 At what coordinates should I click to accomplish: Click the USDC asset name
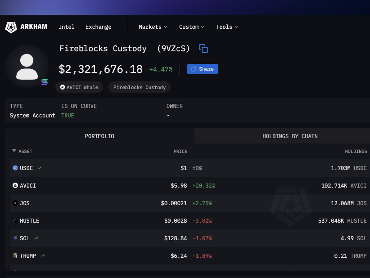coord(26,168)
